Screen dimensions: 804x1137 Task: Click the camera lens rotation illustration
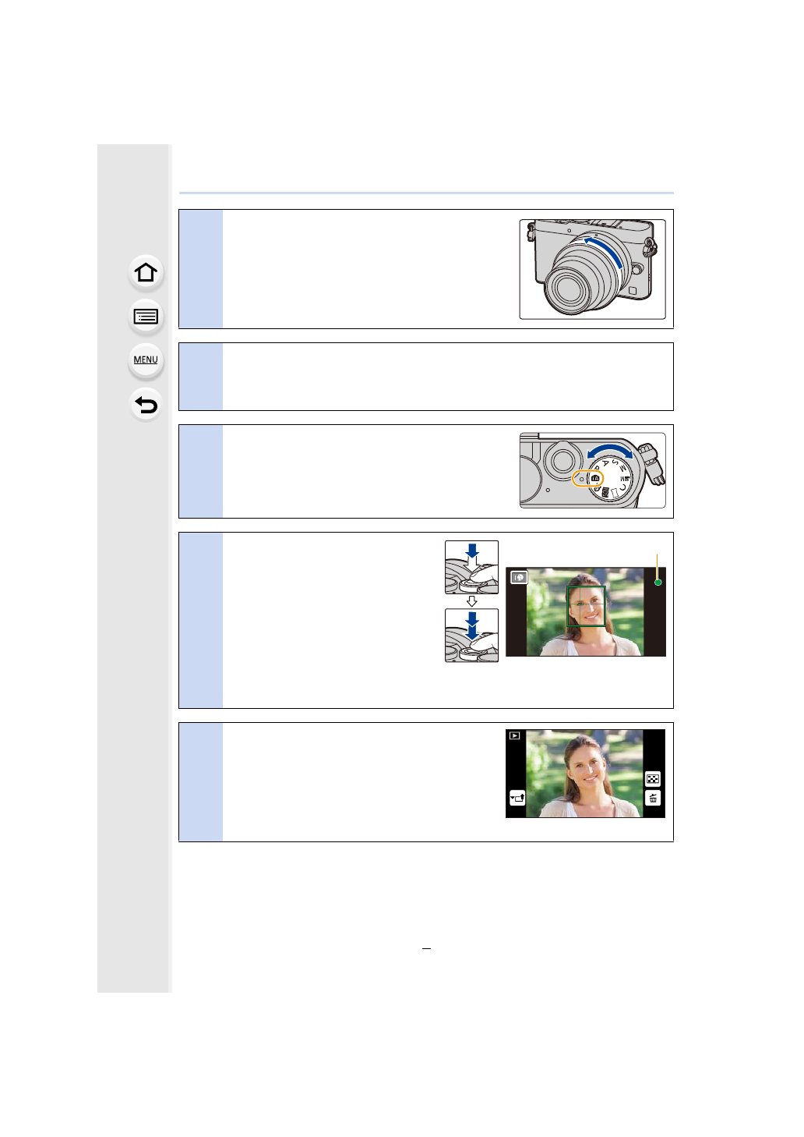click(592, 269)
